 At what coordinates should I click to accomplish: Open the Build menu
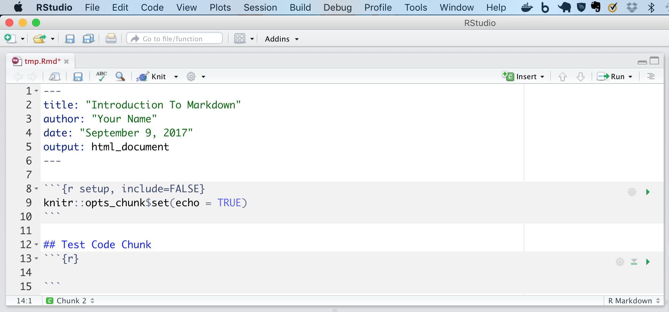tap(300, 7)
